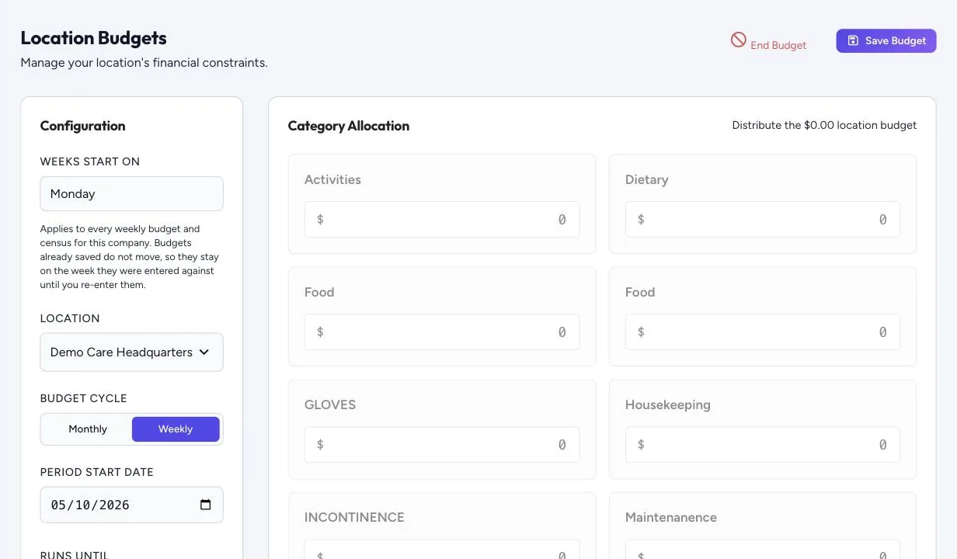
Task: Click the left Food amount input
Action: [441, 332]
